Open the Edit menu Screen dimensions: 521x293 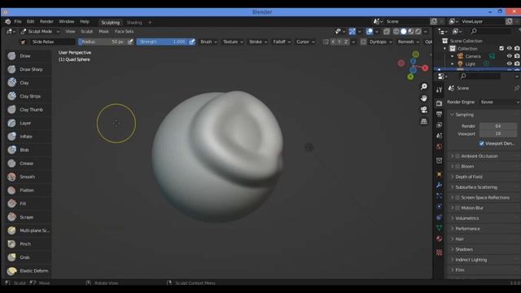31,22
